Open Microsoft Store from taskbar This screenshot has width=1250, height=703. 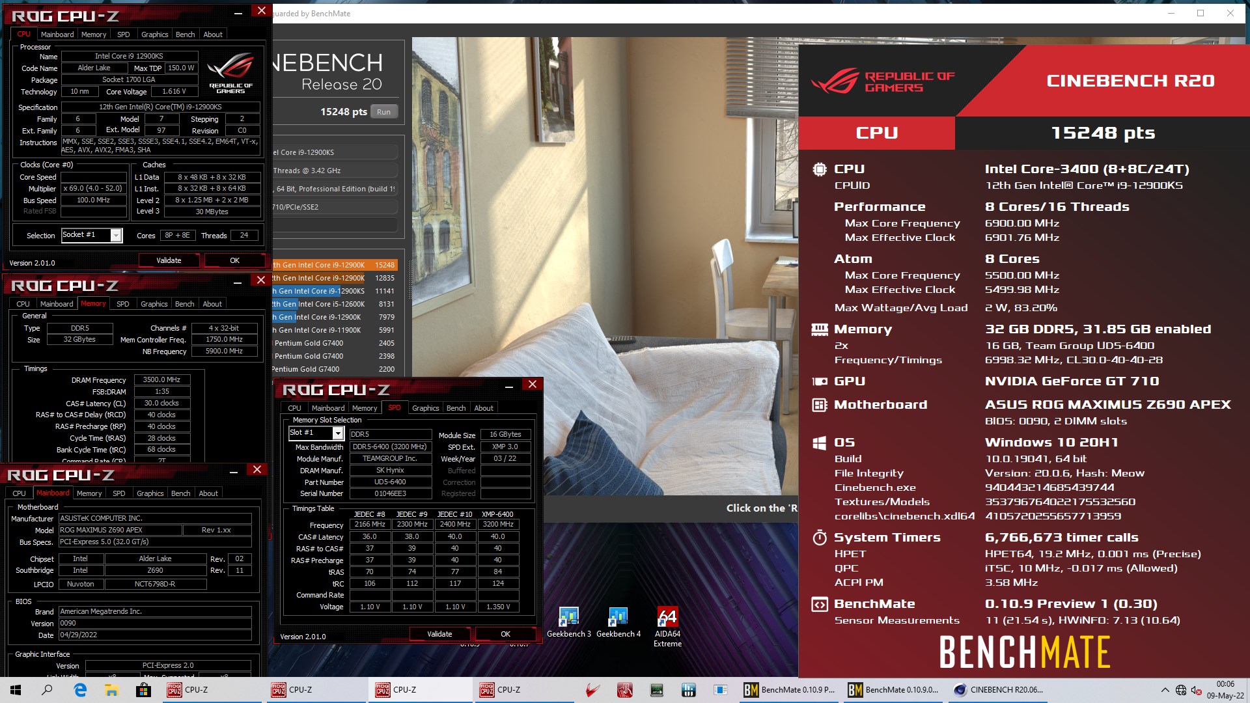[143, 690]
